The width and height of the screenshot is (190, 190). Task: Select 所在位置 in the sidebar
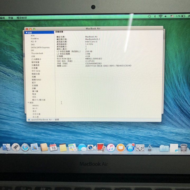pyautogui.click(x=36, y=114)
